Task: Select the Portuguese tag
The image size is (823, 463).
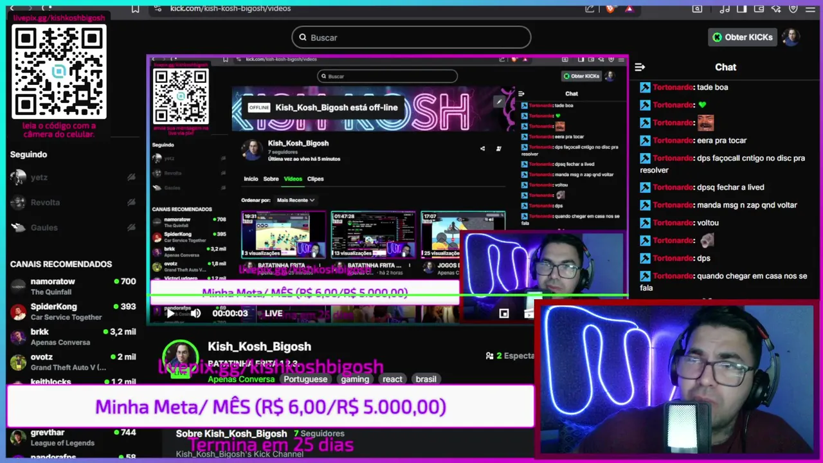Action: tap(305, 379)
